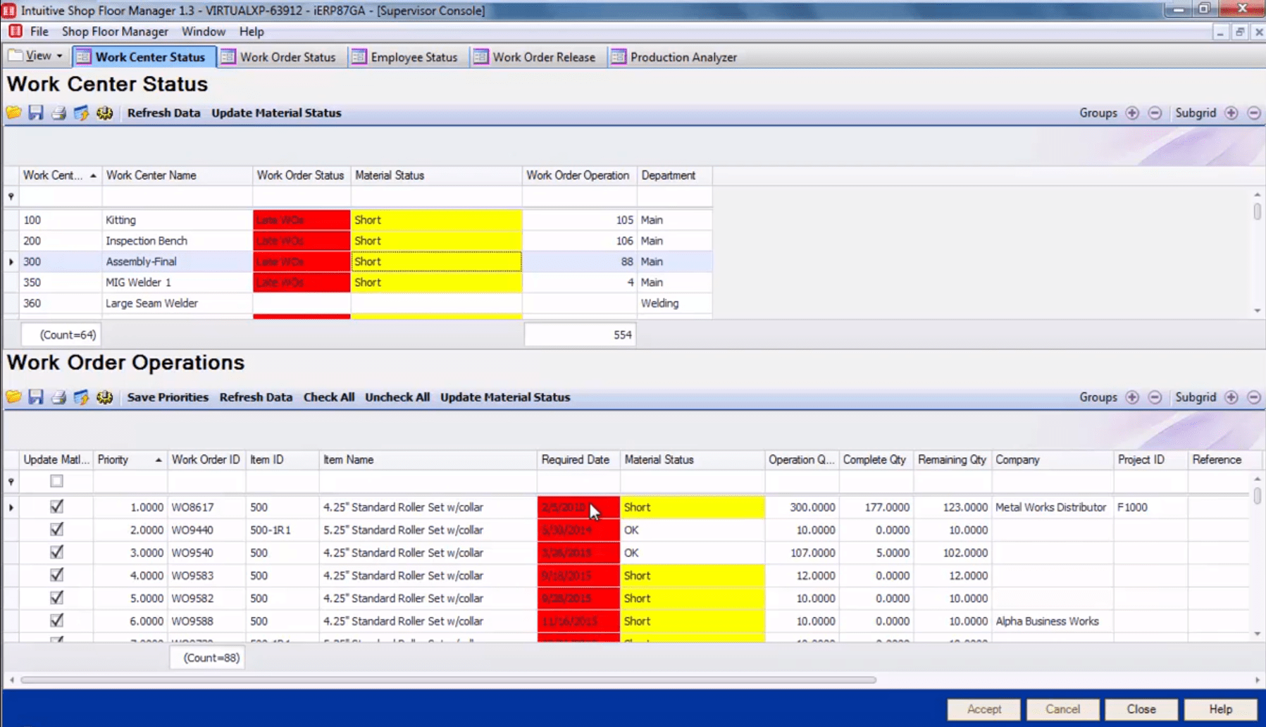Image resolution: width=1266 pixels, height=727 pixels.
Task: Uncheck Update Matl box for WO9540
Action: 56,552
